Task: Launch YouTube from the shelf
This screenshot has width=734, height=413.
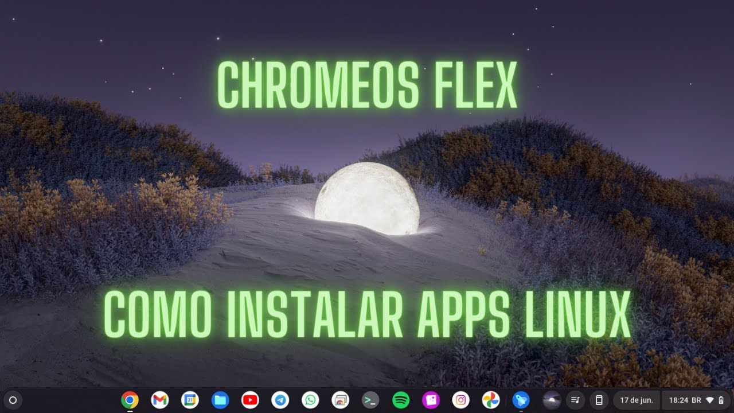Action: pos(250,400)
